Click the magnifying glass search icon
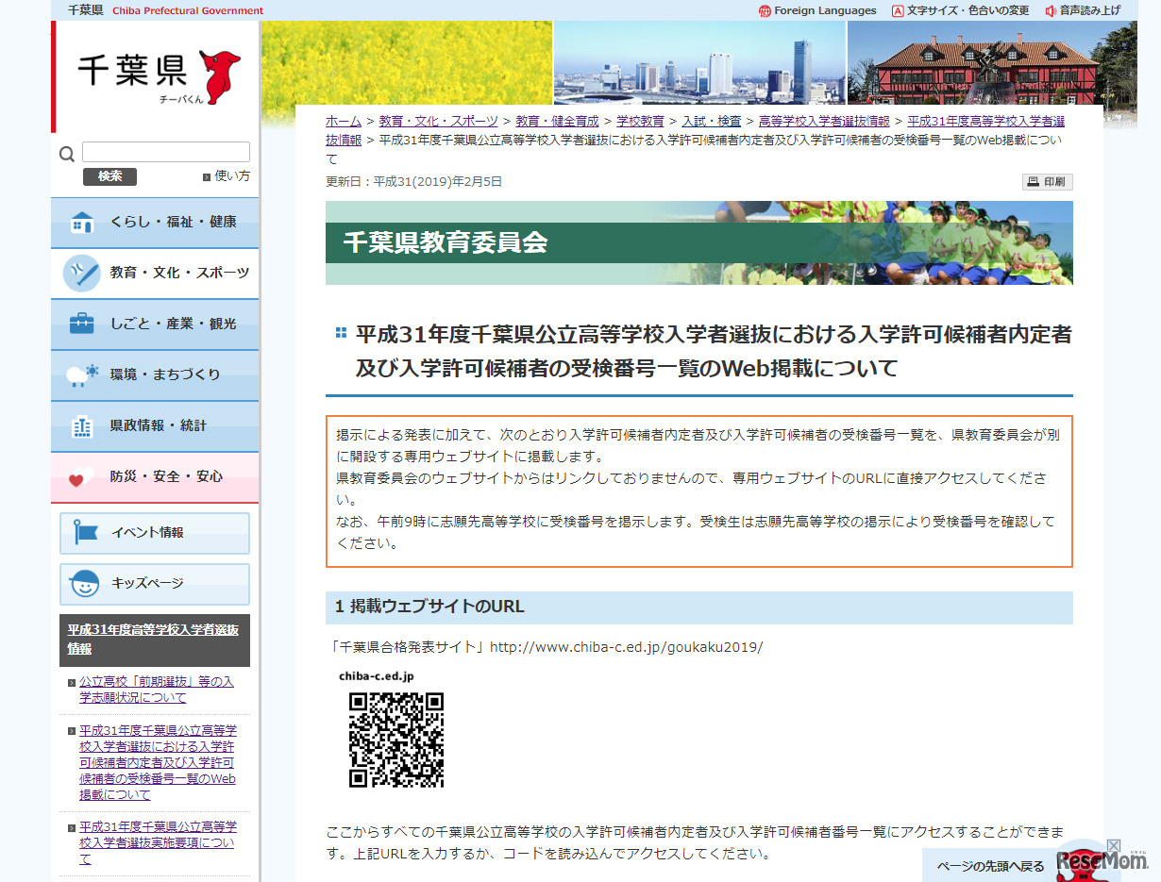1161x882 pixels. [67, 155]
